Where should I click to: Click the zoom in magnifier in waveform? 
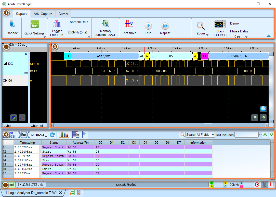click(x=263, y=118)
